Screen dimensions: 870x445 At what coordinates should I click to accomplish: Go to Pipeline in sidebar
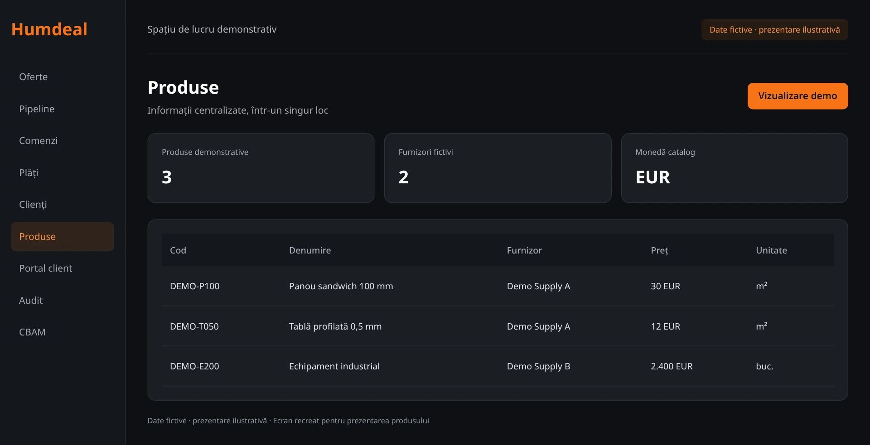point(63,109)
